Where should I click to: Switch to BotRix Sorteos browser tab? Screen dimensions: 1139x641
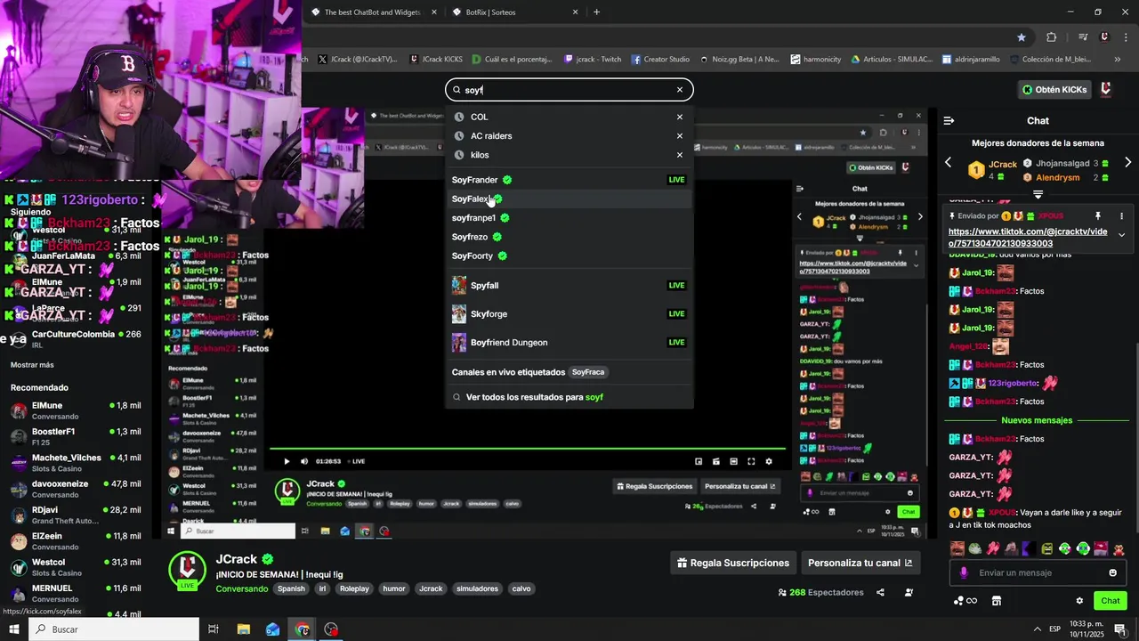point(513,12)
